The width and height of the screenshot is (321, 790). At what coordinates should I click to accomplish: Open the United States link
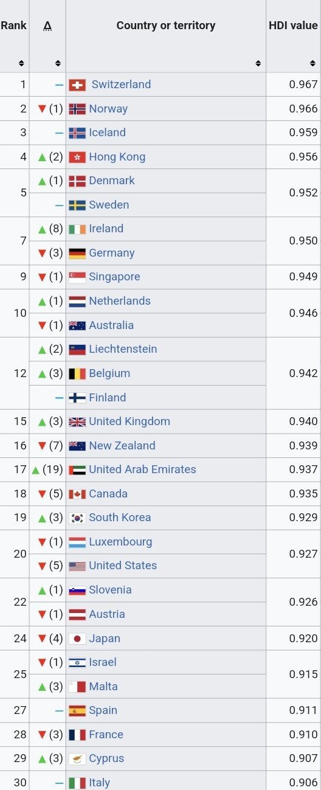123,566
